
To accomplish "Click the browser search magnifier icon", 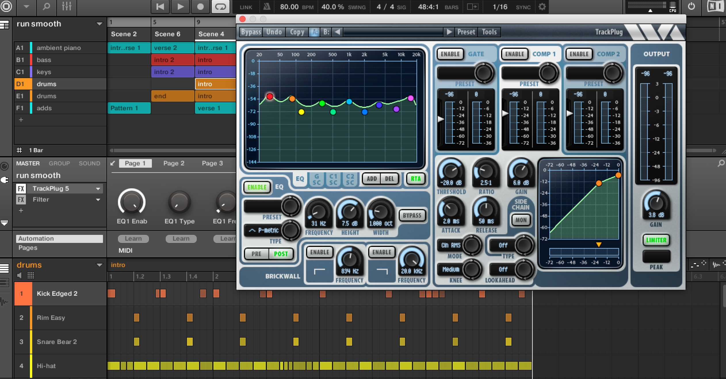I will [46, 6].
